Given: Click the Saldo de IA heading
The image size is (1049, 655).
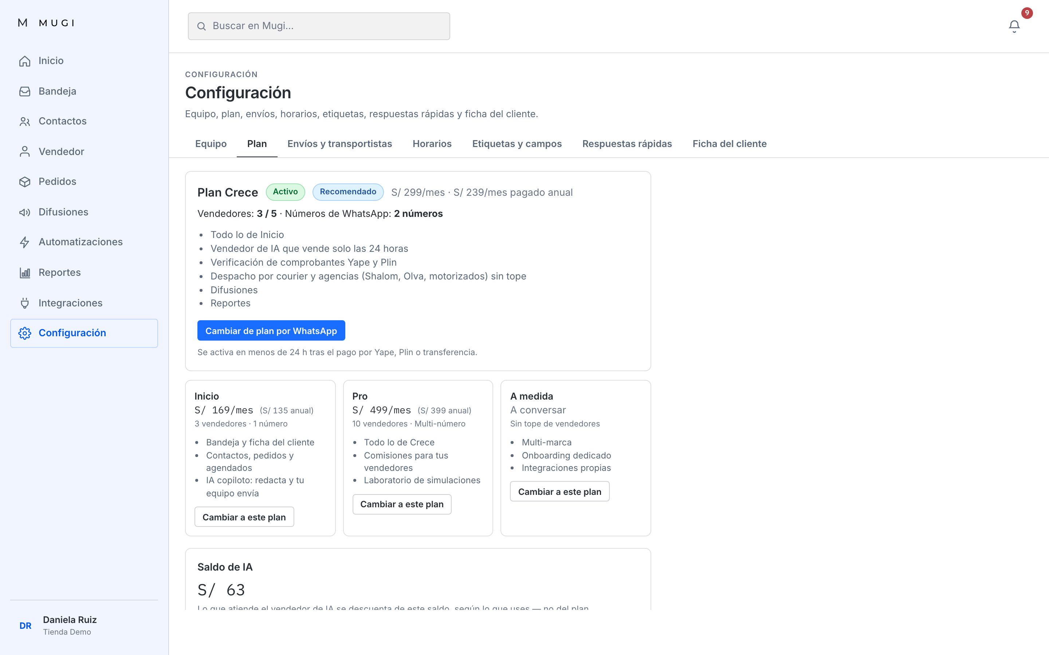Looking at the screenshot, I should tap(225, 568).
